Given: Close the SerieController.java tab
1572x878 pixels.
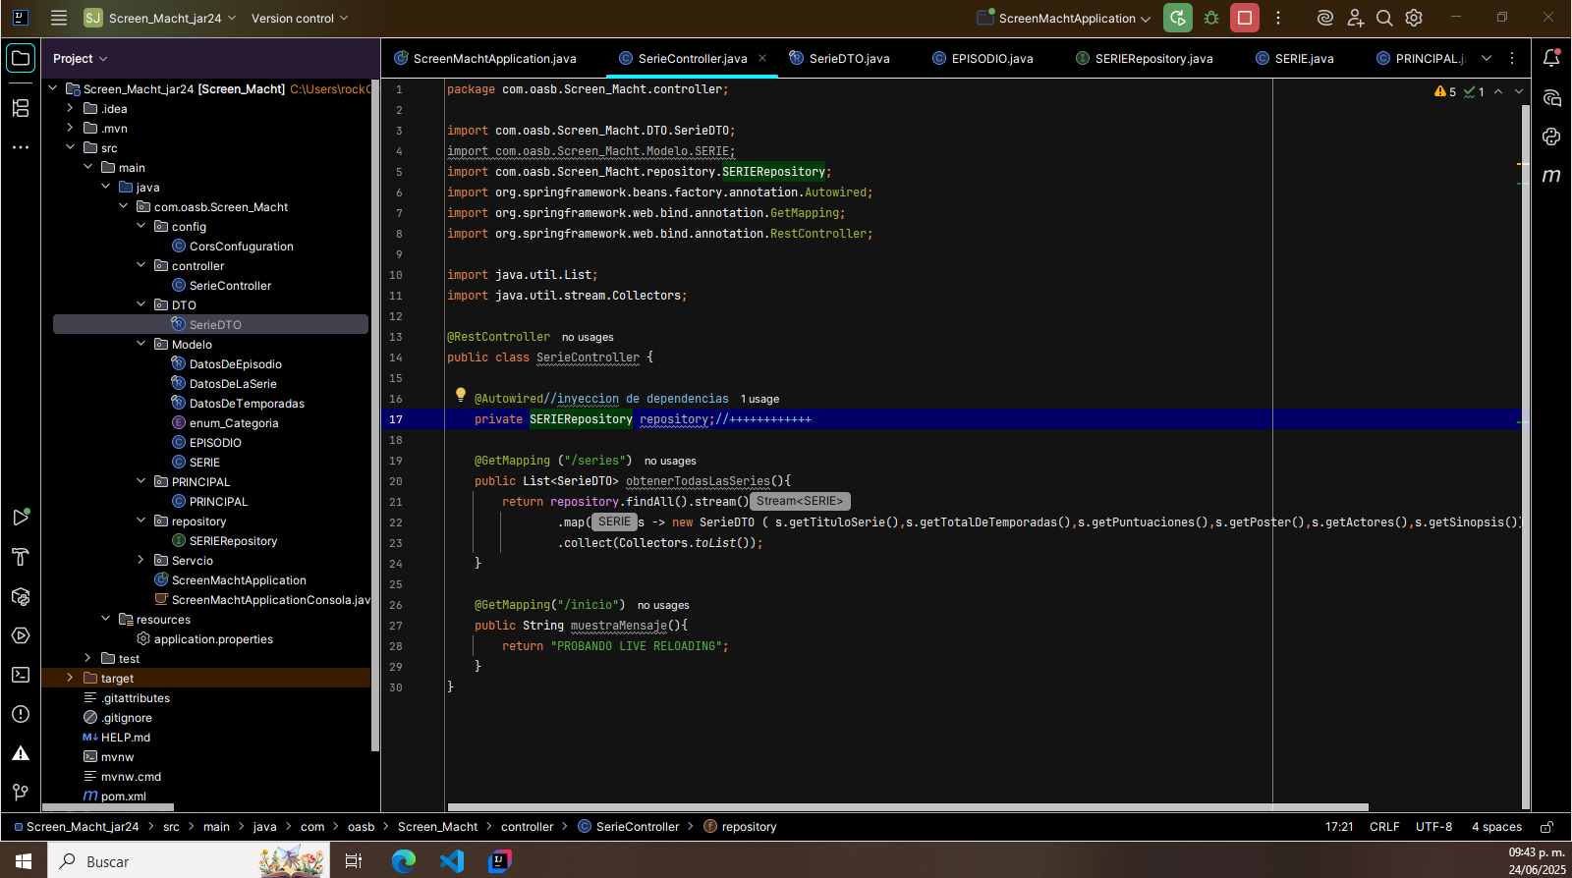Looking at the screenshot, I should tap(762, 58).
